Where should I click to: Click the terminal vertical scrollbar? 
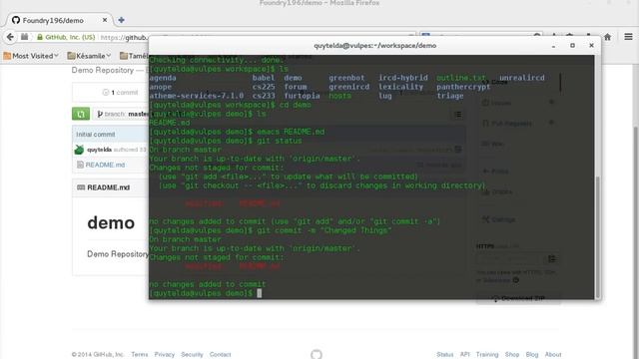tap(597, 236)
